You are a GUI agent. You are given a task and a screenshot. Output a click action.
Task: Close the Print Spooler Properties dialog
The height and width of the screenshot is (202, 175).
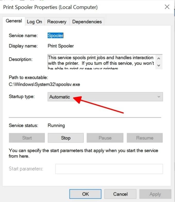point(167,7)
